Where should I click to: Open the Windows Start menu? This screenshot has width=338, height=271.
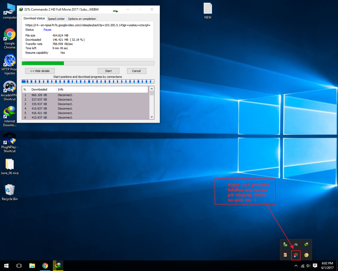[6, 266]
